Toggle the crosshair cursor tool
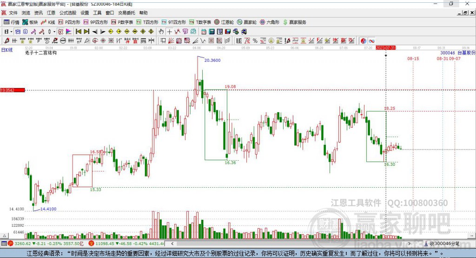The image size is (476, 258). [169, 31]
